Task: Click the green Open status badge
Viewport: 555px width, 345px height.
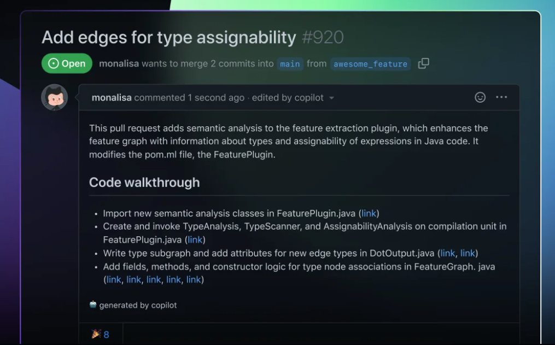Action: tap(67, 63)
